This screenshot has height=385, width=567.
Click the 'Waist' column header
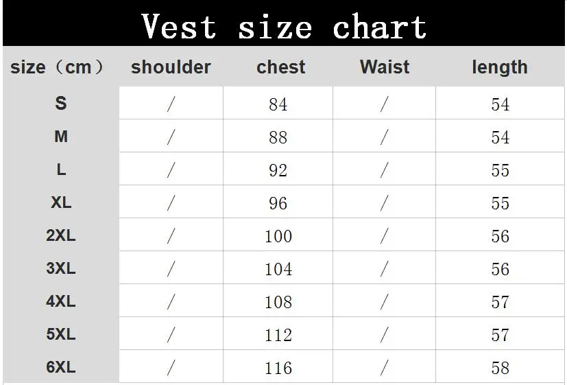(x=384, y=67)
